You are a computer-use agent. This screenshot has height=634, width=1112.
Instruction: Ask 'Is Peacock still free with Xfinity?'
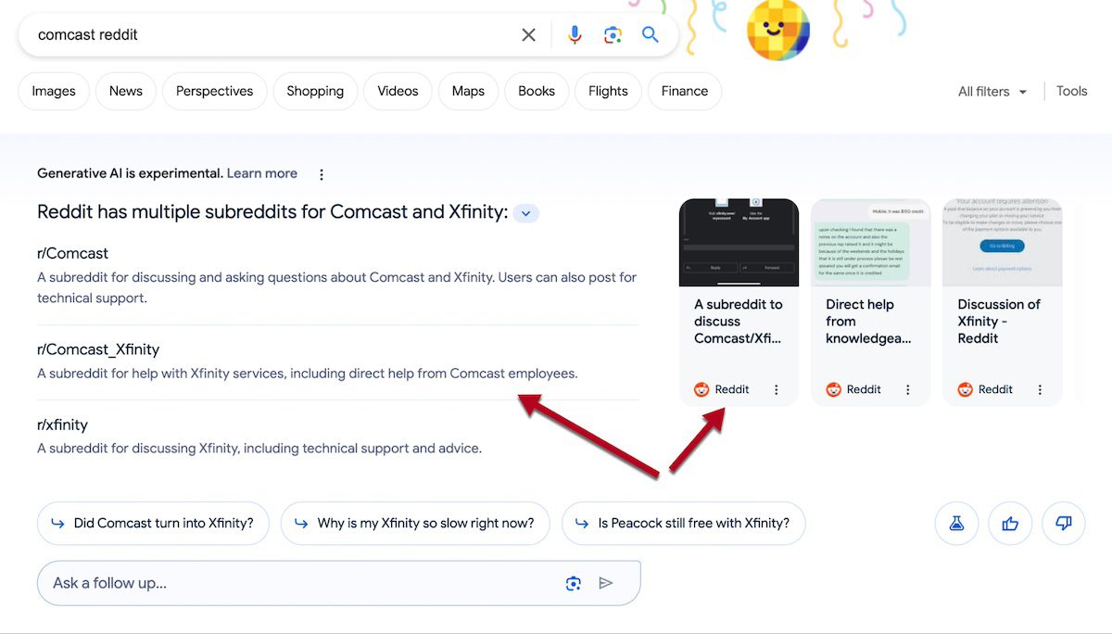pos(683,524)
